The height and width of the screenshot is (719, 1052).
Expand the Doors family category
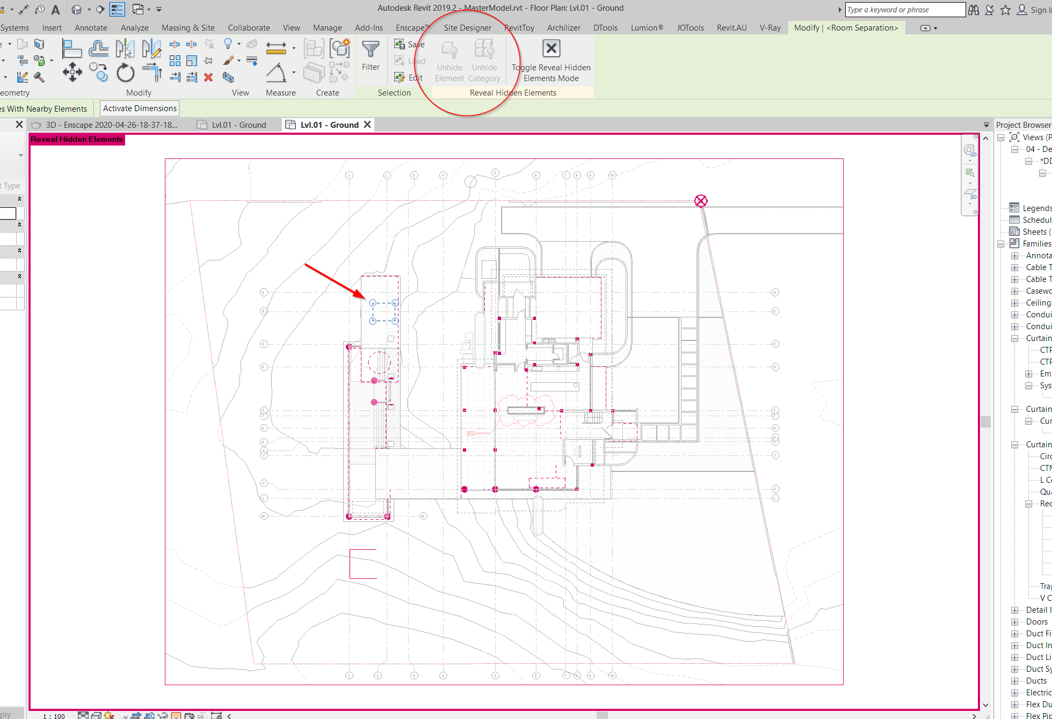pyautogui.click(x=1014, y=622)
